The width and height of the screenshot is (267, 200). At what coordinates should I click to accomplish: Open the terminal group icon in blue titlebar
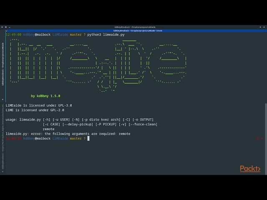[x=7, y=31]
